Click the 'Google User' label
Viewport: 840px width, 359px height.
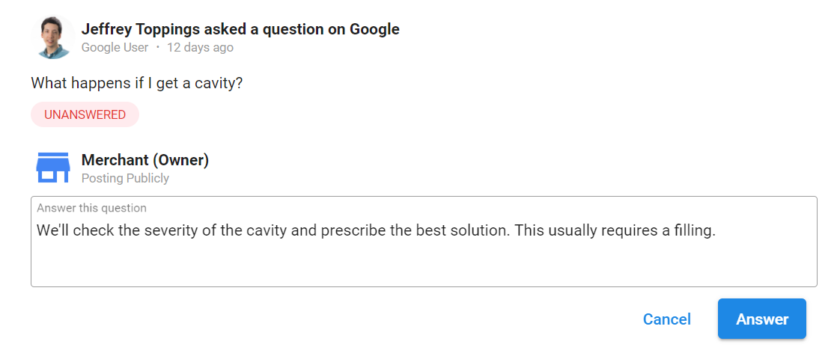(x=115, y=48)
